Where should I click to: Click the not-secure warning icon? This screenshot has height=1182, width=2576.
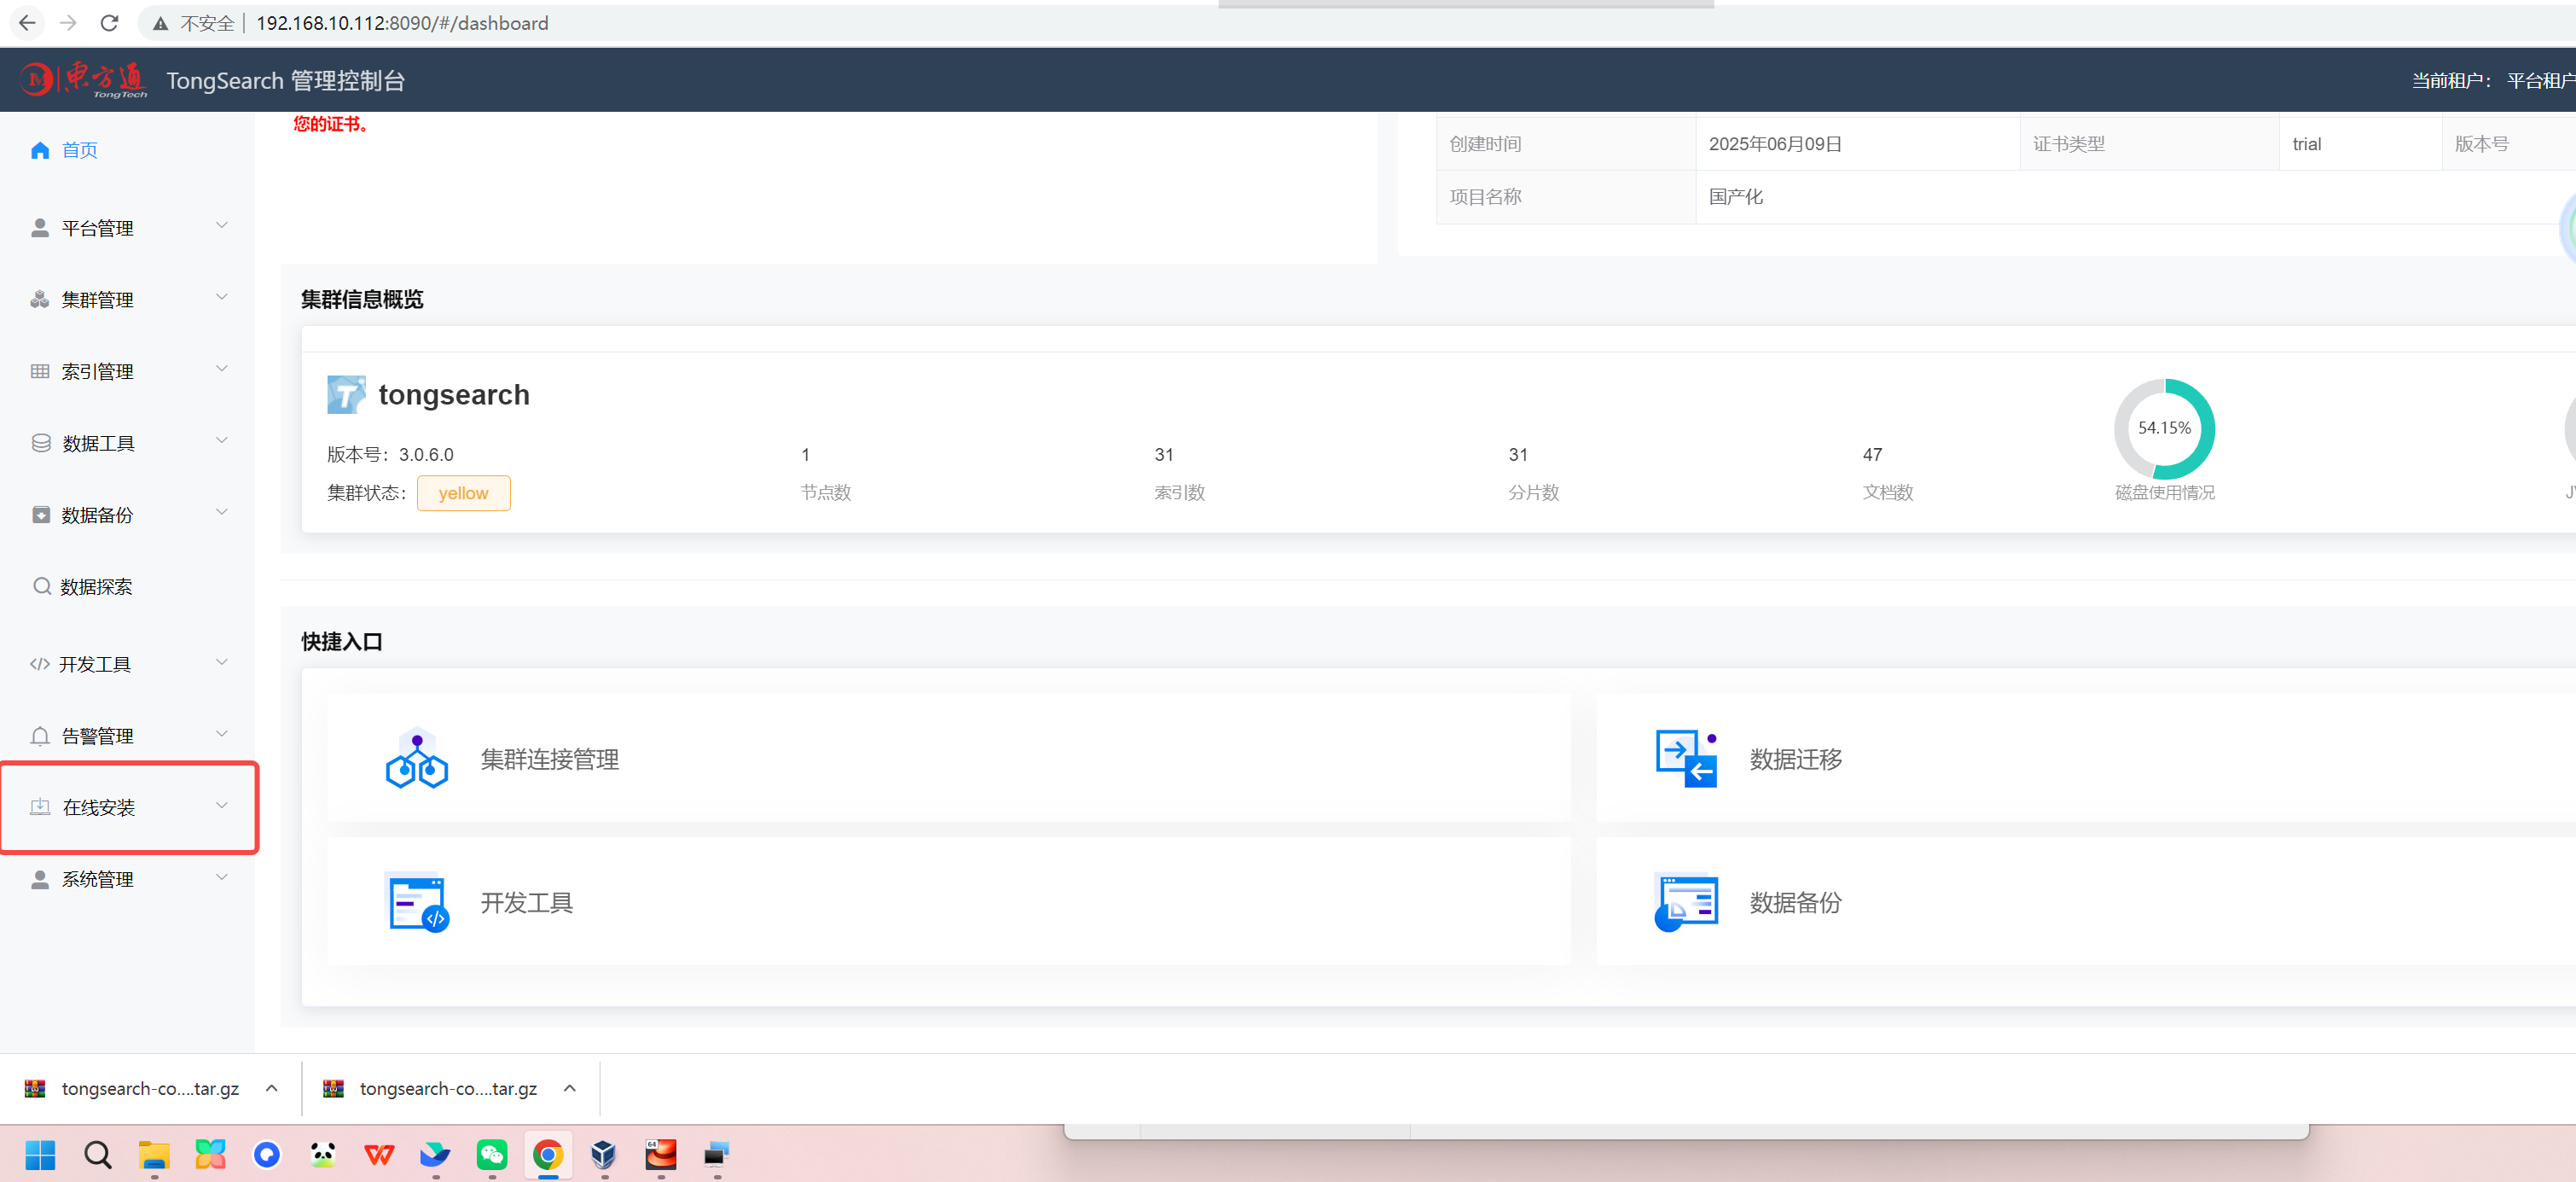(160, 23)
